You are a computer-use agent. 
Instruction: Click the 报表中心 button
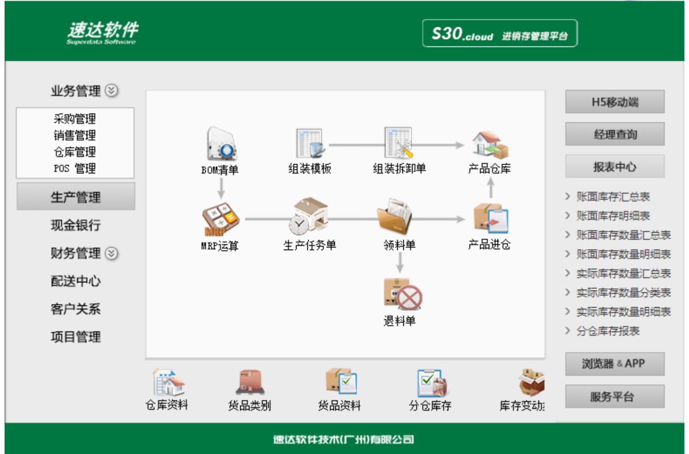[615, 167]
